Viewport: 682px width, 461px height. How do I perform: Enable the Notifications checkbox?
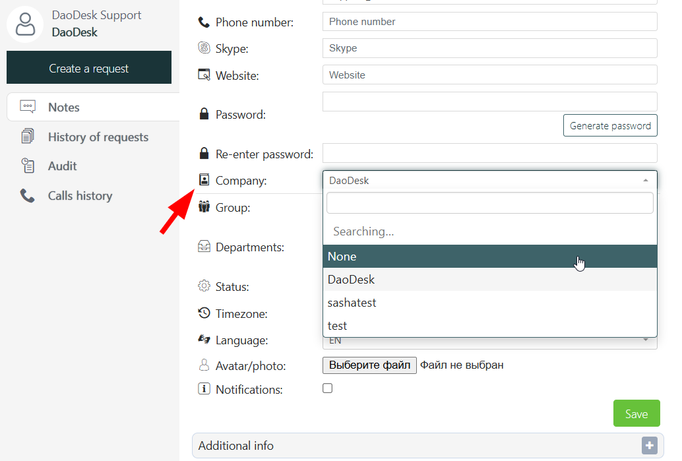328,388
